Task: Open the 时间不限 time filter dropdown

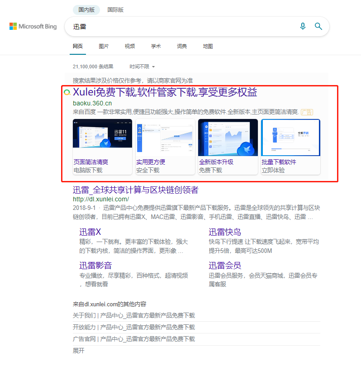Action: point(142,67)
